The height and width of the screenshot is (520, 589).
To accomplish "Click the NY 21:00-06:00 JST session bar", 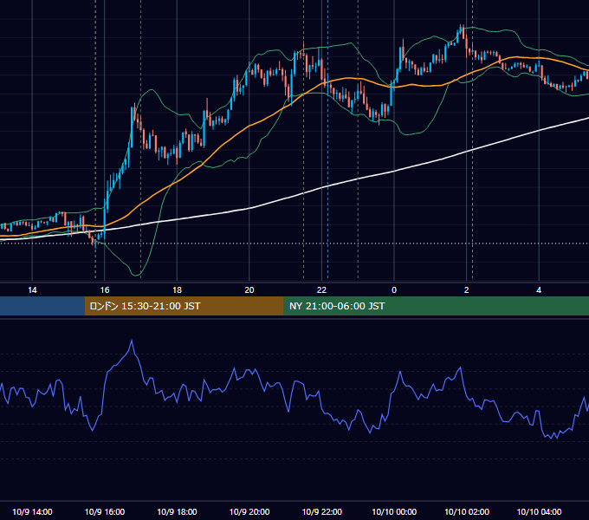I will [436, 306].
